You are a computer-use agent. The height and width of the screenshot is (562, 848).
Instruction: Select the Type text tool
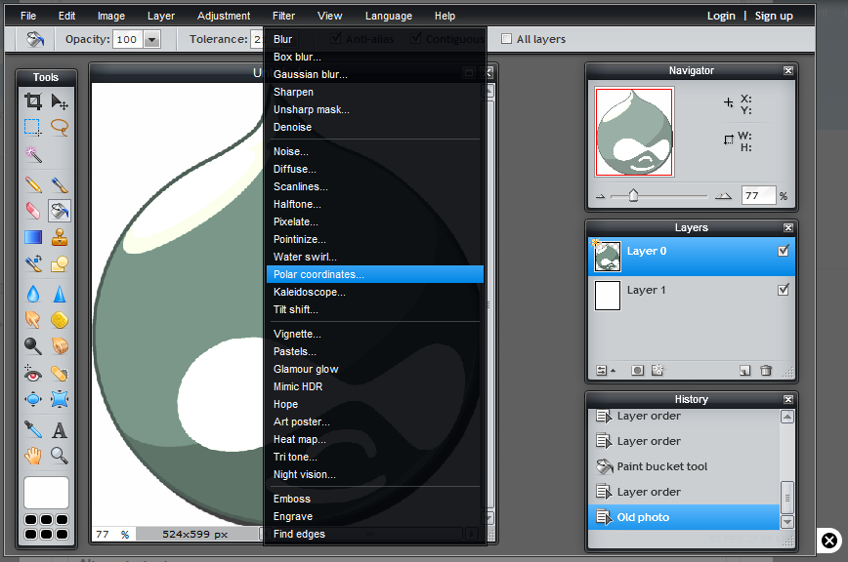coord(60,429)
